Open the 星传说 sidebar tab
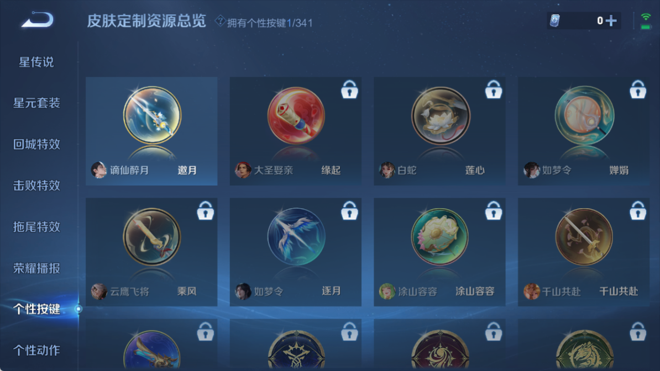 point(36,62)
